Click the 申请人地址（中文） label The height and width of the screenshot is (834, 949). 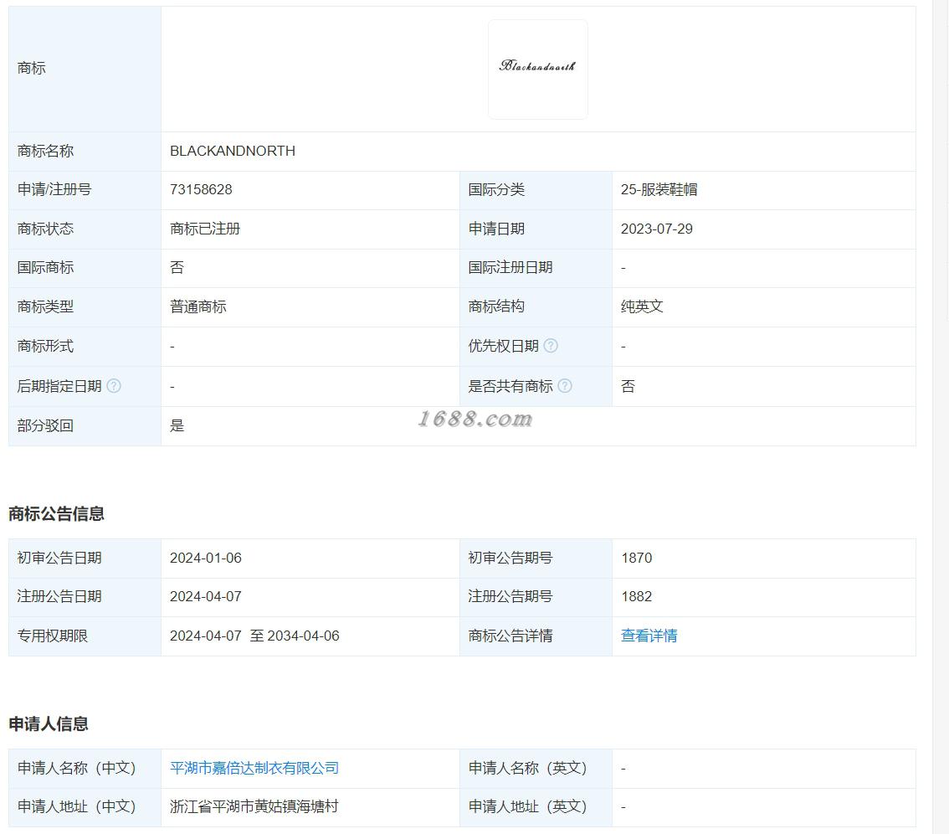pyautogui.click(x=76, y=806)
